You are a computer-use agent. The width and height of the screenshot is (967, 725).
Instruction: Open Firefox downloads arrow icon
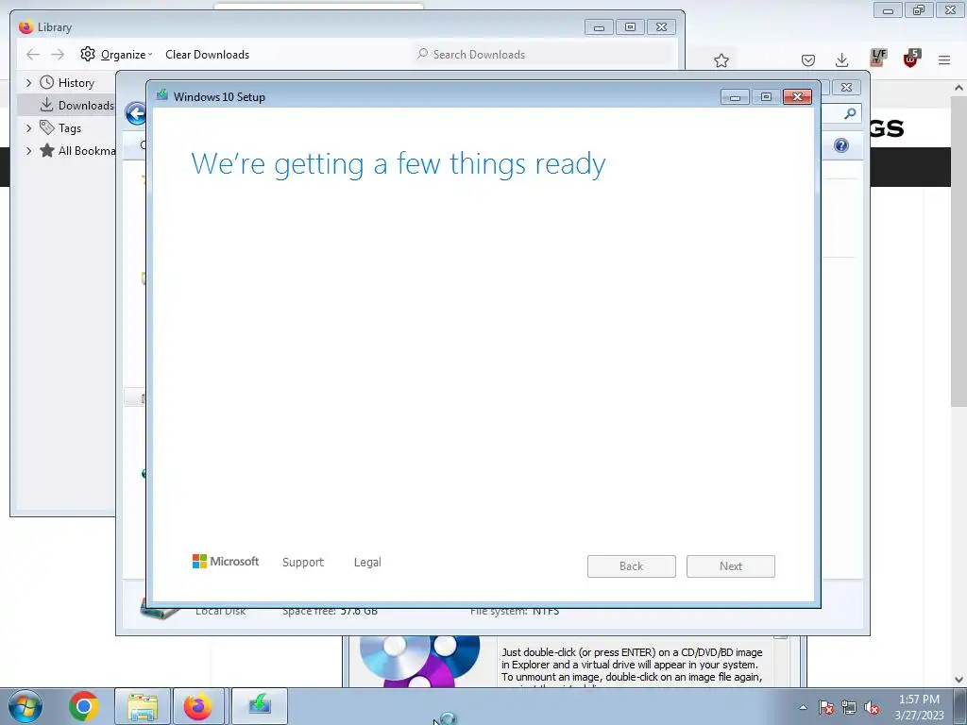pyautogui.click(x=841, y=59)
